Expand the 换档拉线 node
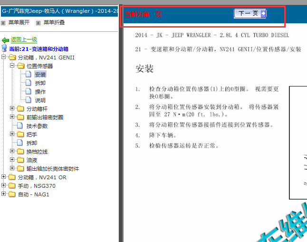This screenshot has height=242, width=307. (x=12, y=151)
